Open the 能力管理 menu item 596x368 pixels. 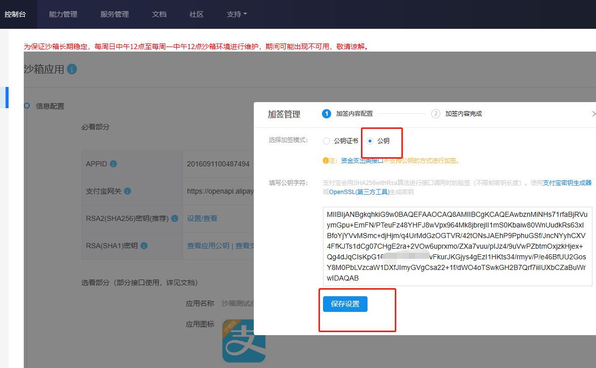[x=63, y=14]
